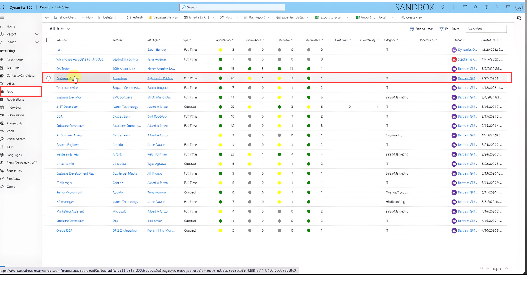Open the Accenture account link
Image resolution: width=527 pixels, height=296 pixels.
[x=119, y=78]
